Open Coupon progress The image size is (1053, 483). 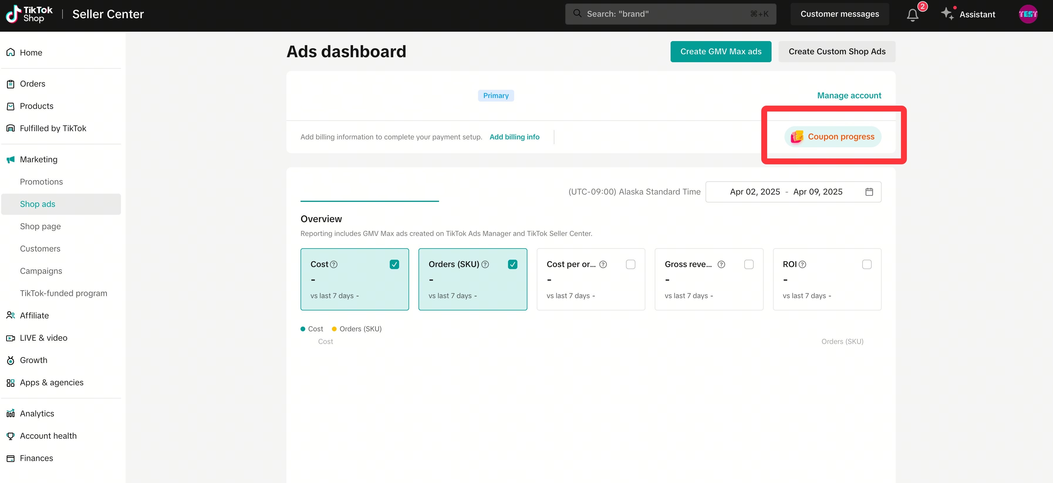click(833, 136)
